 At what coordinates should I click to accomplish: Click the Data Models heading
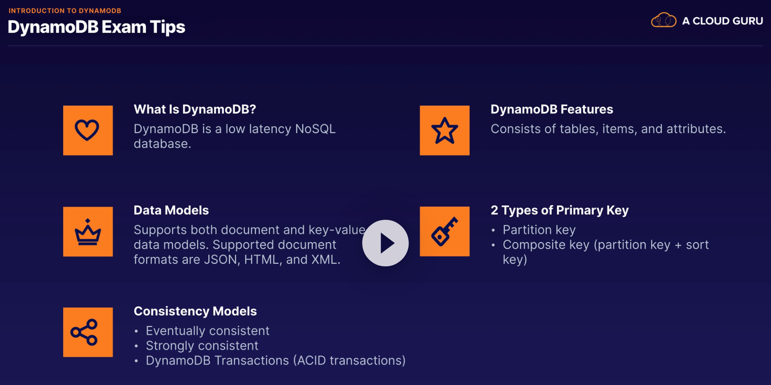pyautogui.click(x=171, y=210)
